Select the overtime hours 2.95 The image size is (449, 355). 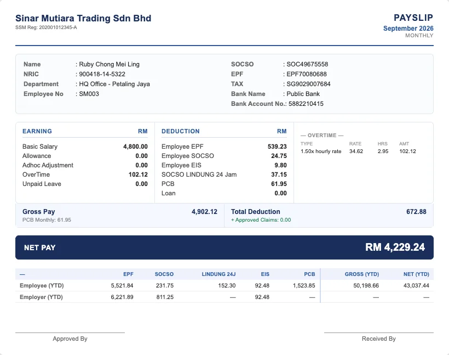pos(383,151)
